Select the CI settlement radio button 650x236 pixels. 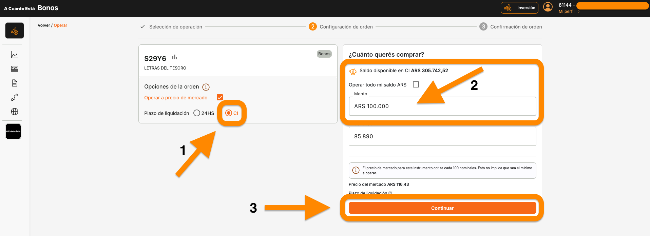(x=229, y=113)
